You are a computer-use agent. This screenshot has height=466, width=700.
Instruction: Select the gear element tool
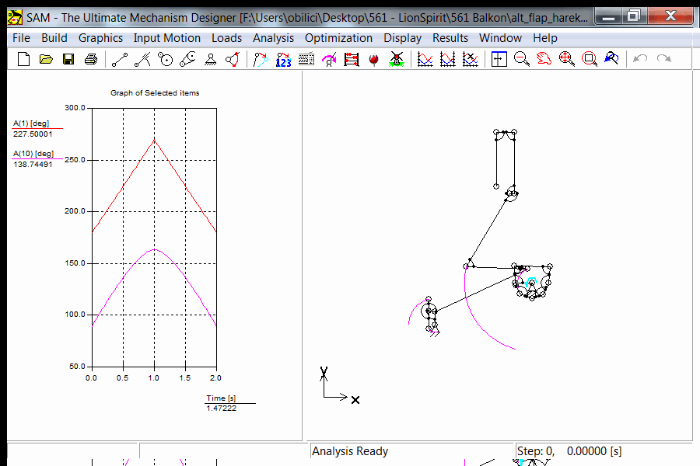point(165,59)
